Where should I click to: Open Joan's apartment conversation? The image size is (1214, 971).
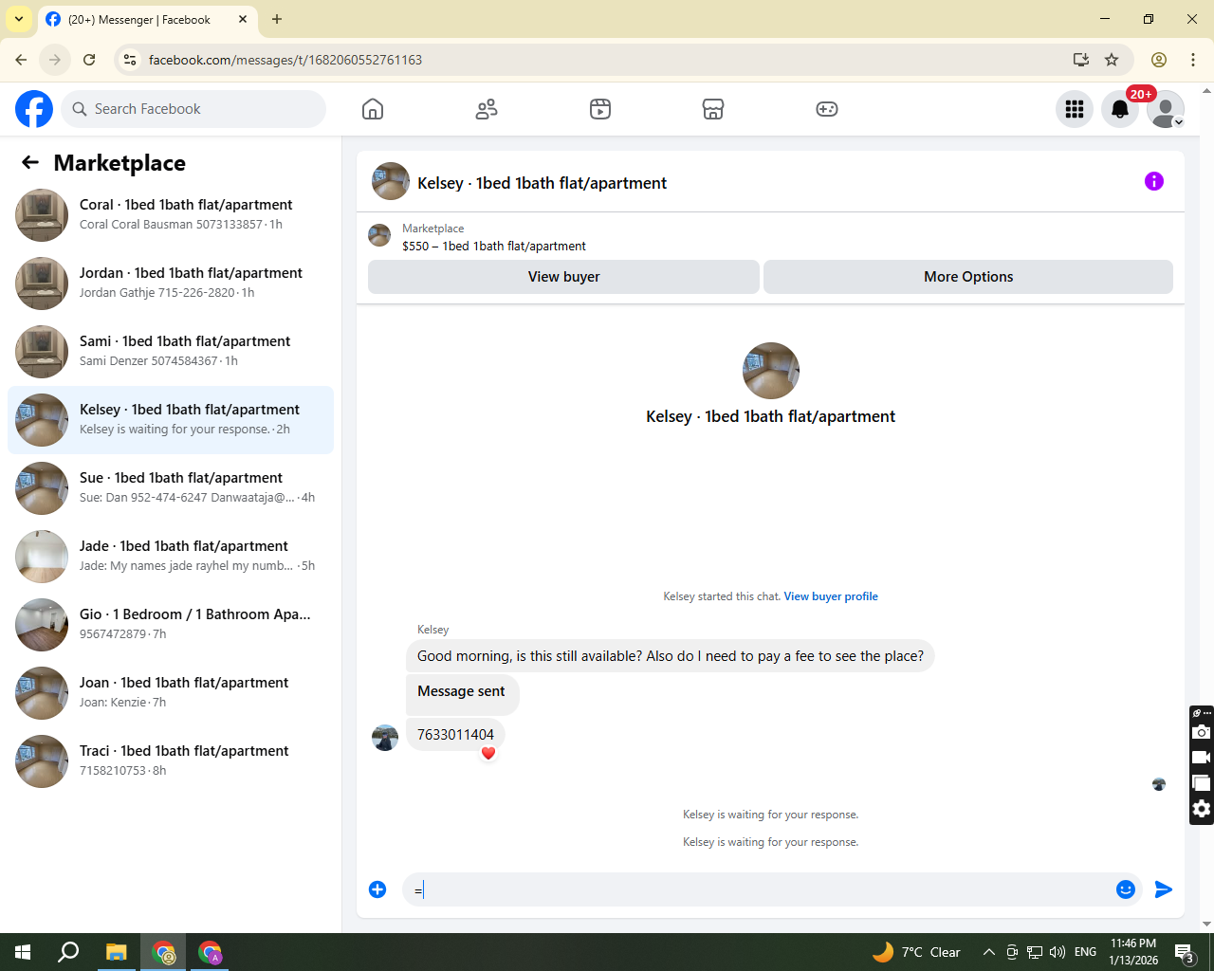point(171,693)
